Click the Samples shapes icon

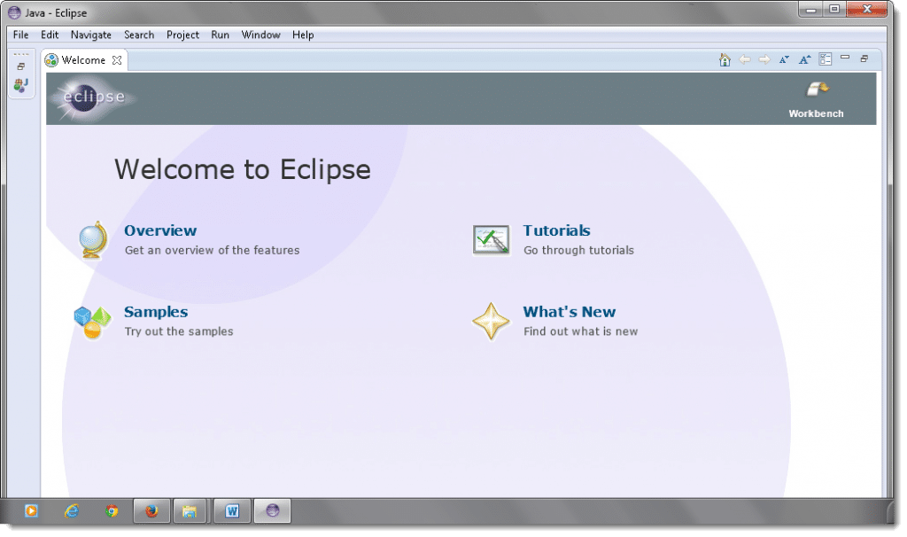point(92,322)
